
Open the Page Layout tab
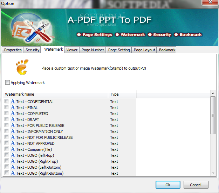144,50
